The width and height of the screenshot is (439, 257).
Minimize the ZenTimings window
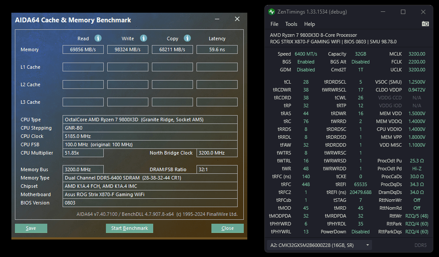pyautogui.click(x=383, y=12)
